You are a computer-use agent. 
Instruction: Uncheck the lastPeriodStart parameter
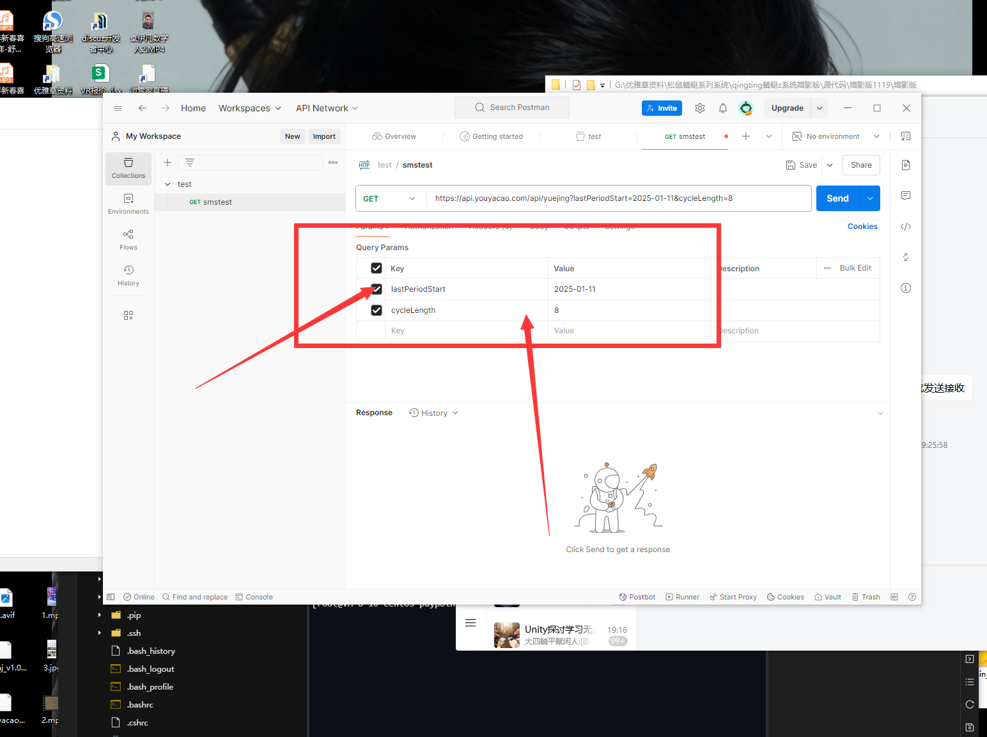377,289
